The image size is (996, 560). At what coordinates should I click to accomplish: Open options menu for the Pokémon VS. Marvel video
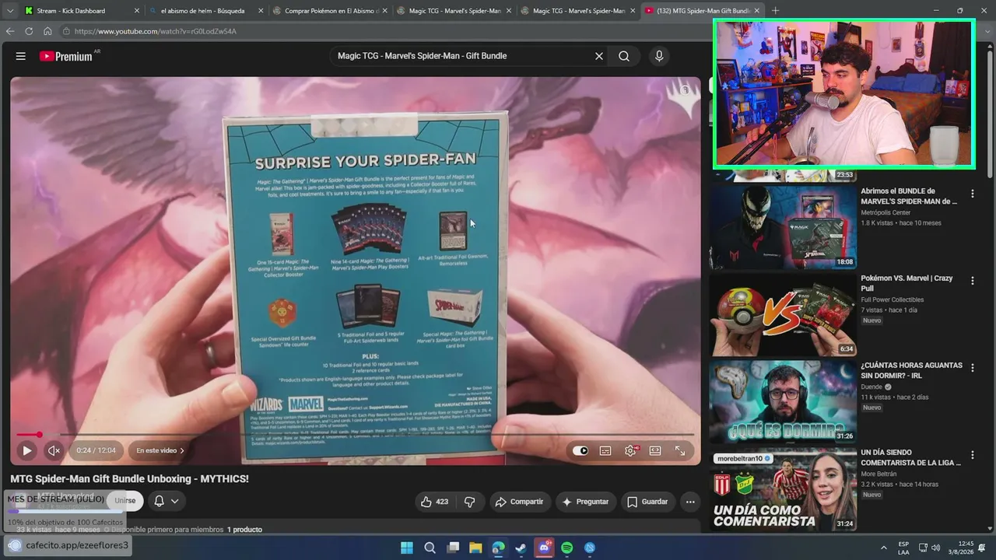tap(972, 281)
